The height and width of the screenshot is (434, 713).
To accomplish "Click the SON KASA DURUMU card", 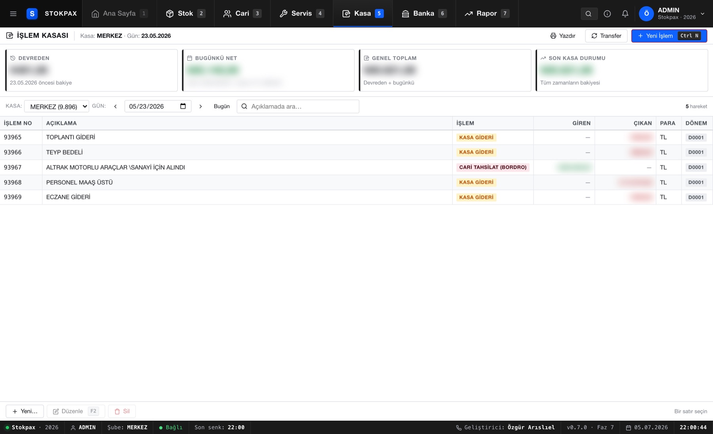I will coord(621,70).
